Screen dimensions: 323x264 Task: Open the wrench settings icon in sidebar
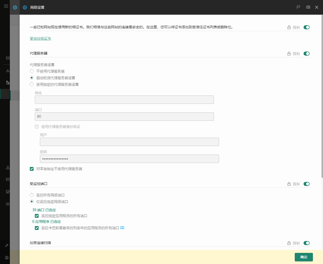[x=7, y=245]
